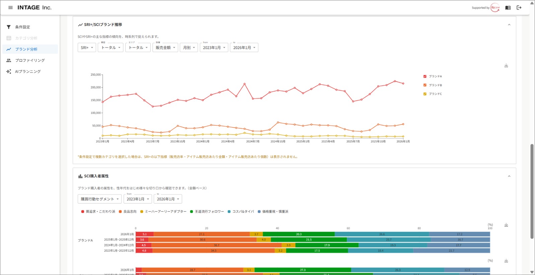Click the プロファイリング people icon
This screenshot has width=535, height=275.
(9, 61)
